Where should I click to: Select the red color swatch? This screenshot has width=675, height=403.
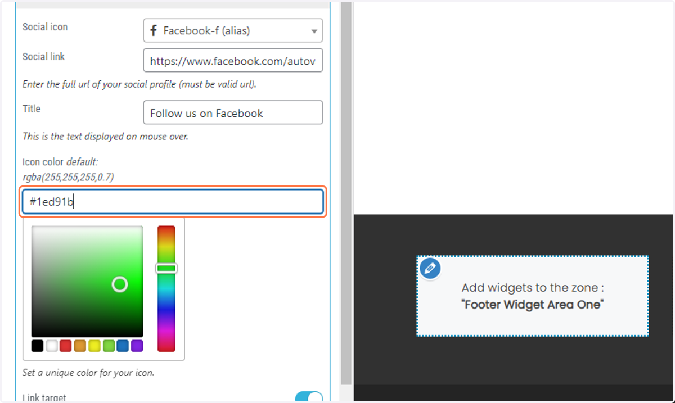click(66, 346)
